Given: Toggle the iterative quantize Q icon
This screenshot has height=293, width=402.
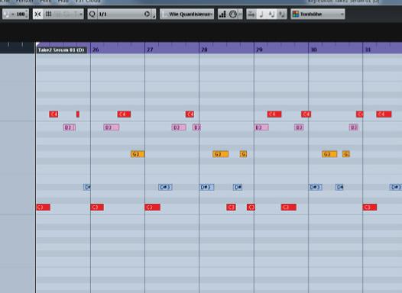Looking at the screenshot, I should pyautogui.click(x=92, y=14).
